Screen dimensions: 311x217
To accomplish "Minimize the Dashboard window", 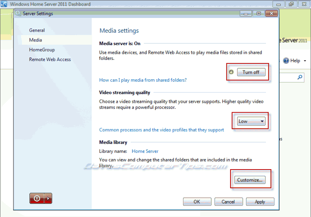I will [x=278, y=4].
